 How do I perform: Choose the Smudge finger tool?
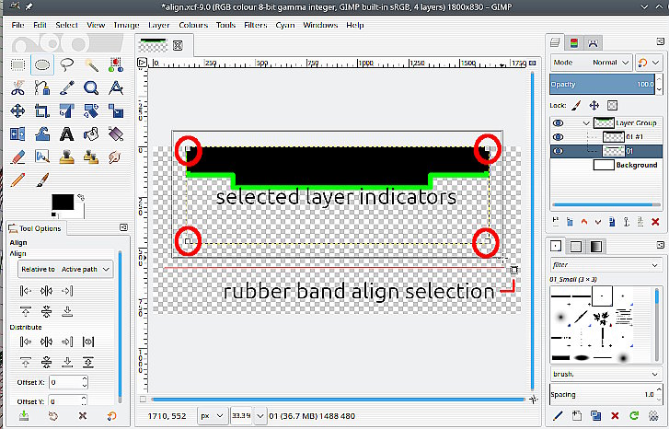point(116,157)
